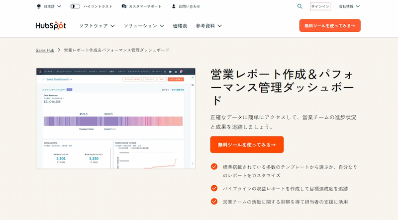The height and width of the screenshot is (220, 398).
Task: Click the sales pipeline card title
Action: coord(51,143)
